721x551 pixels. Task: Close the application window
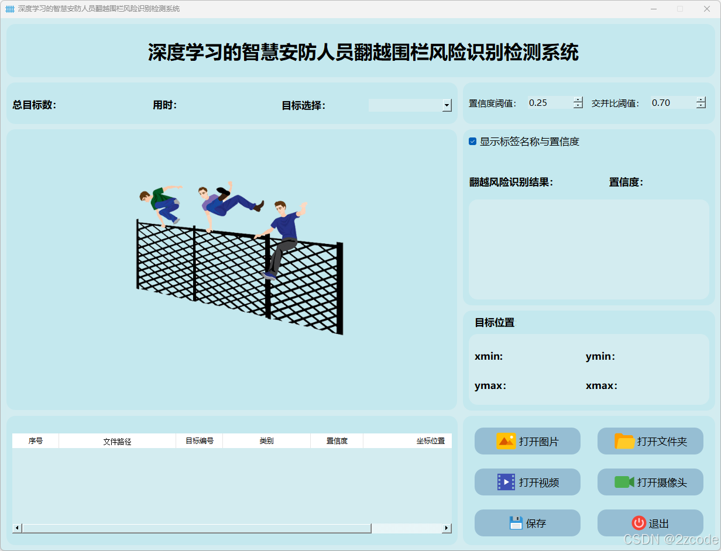(707, 9)
